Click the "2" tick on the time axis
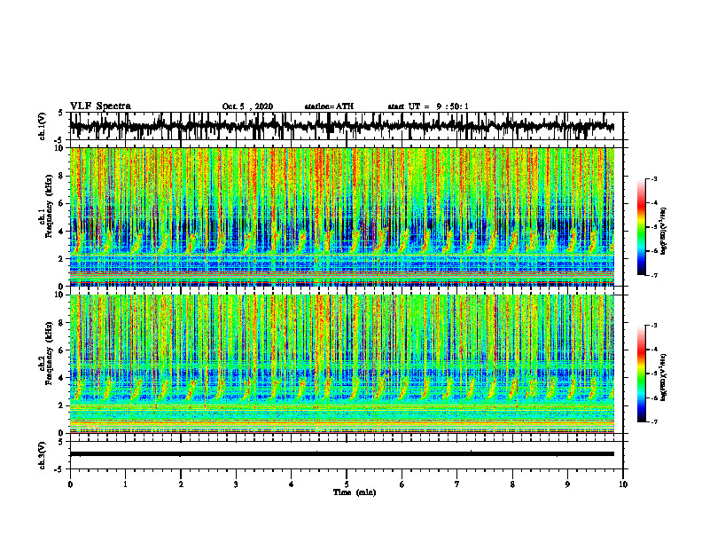702x543 pixels. coord(181,484)
